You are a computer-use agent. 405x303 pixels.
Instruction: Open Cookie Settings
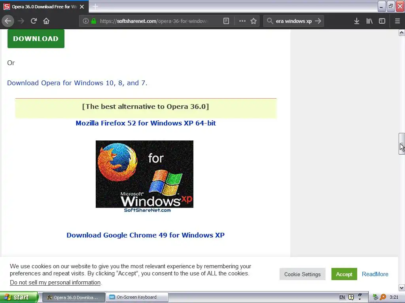click(303, 274)
